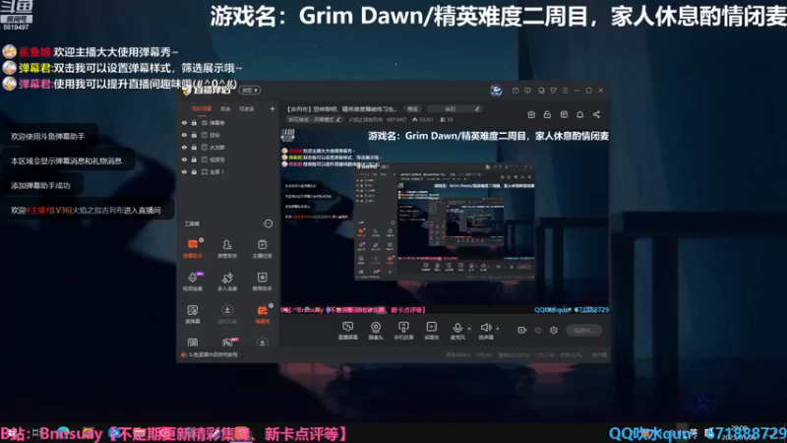Select the first orange scene tab
The height and width of the screenshot is (443, 787).
coord(202,108)
